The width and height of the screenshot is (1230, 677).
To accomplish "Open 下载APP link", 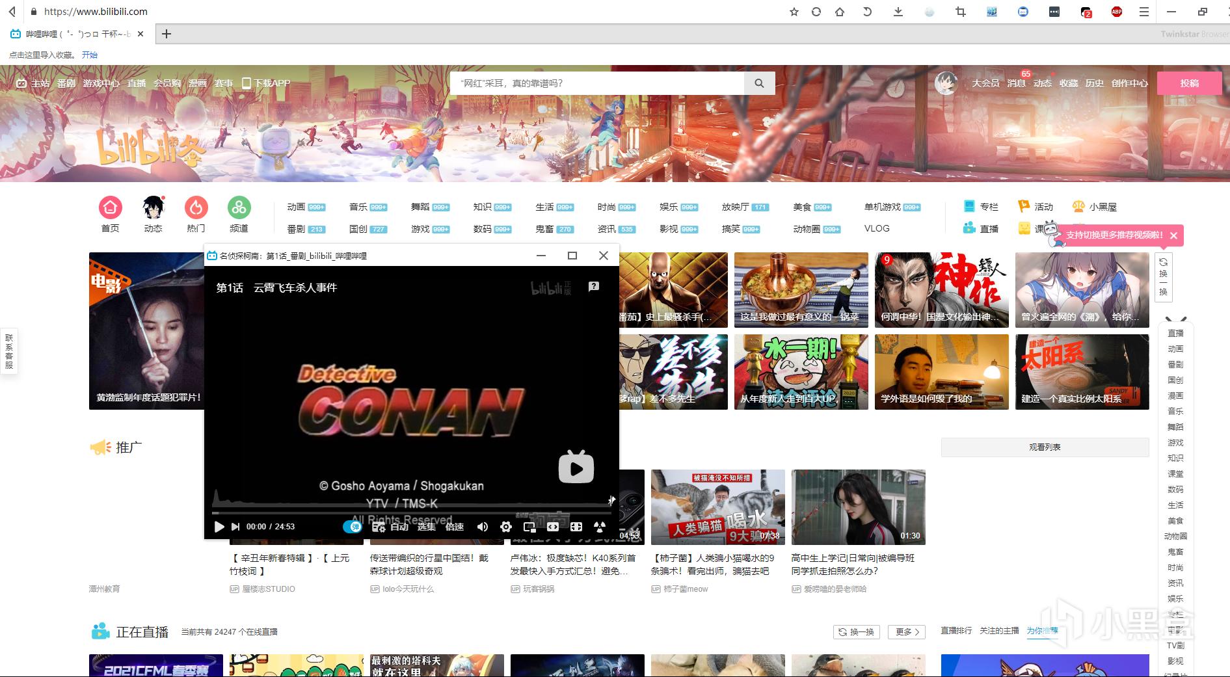I will tap(266, 83).
